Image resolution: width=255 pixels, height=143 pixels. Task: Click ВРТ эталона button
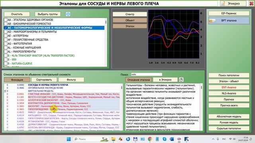pos(229,21)
